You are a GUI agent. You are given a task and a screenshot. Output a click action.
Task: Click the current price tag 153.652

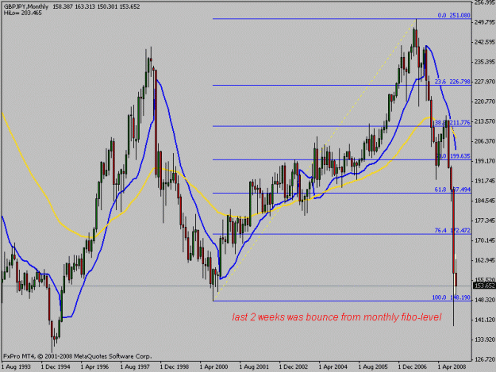[x=484, y=286]
